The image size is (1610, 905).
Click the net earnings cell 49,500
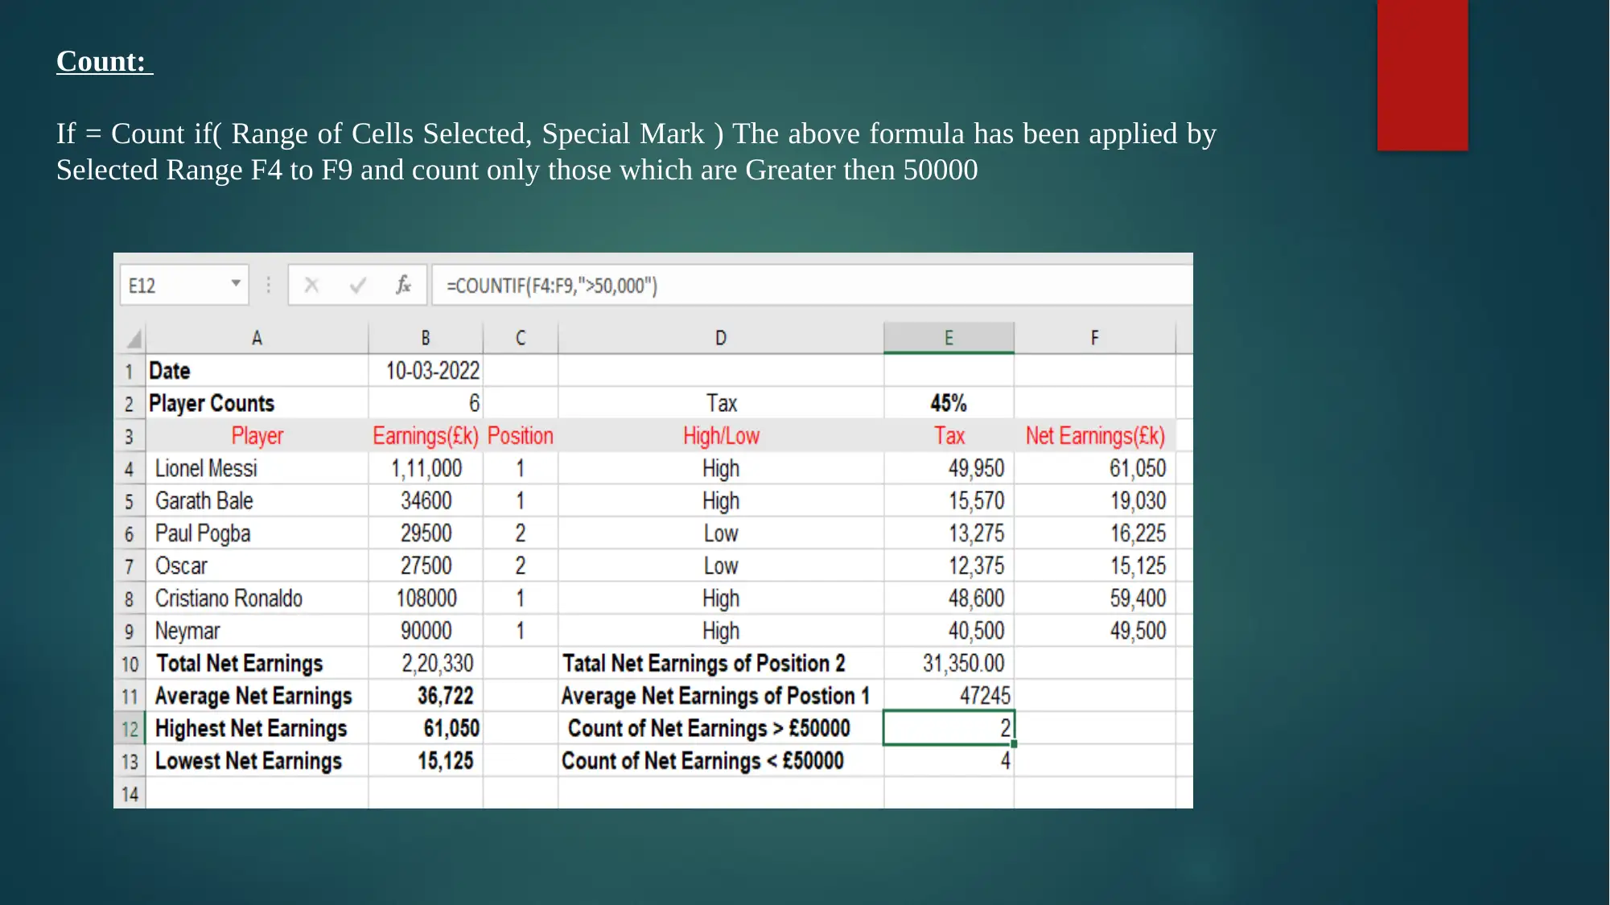[x=1094, y=631]
